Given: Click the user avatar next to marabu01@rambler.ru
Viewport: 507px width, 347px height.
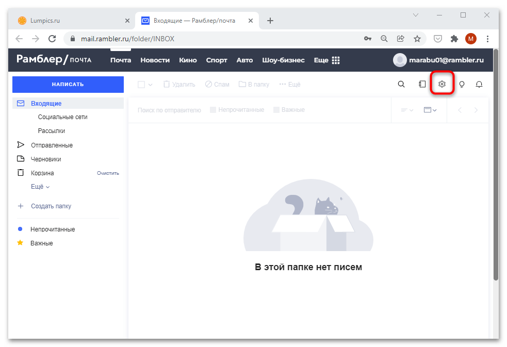Looking at the screenshot, I should 400,60.
